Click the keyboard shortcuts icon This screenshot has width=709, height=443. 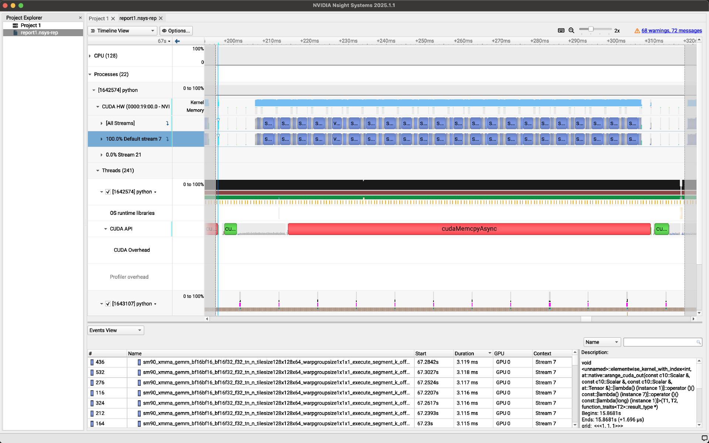click(561, 31)
